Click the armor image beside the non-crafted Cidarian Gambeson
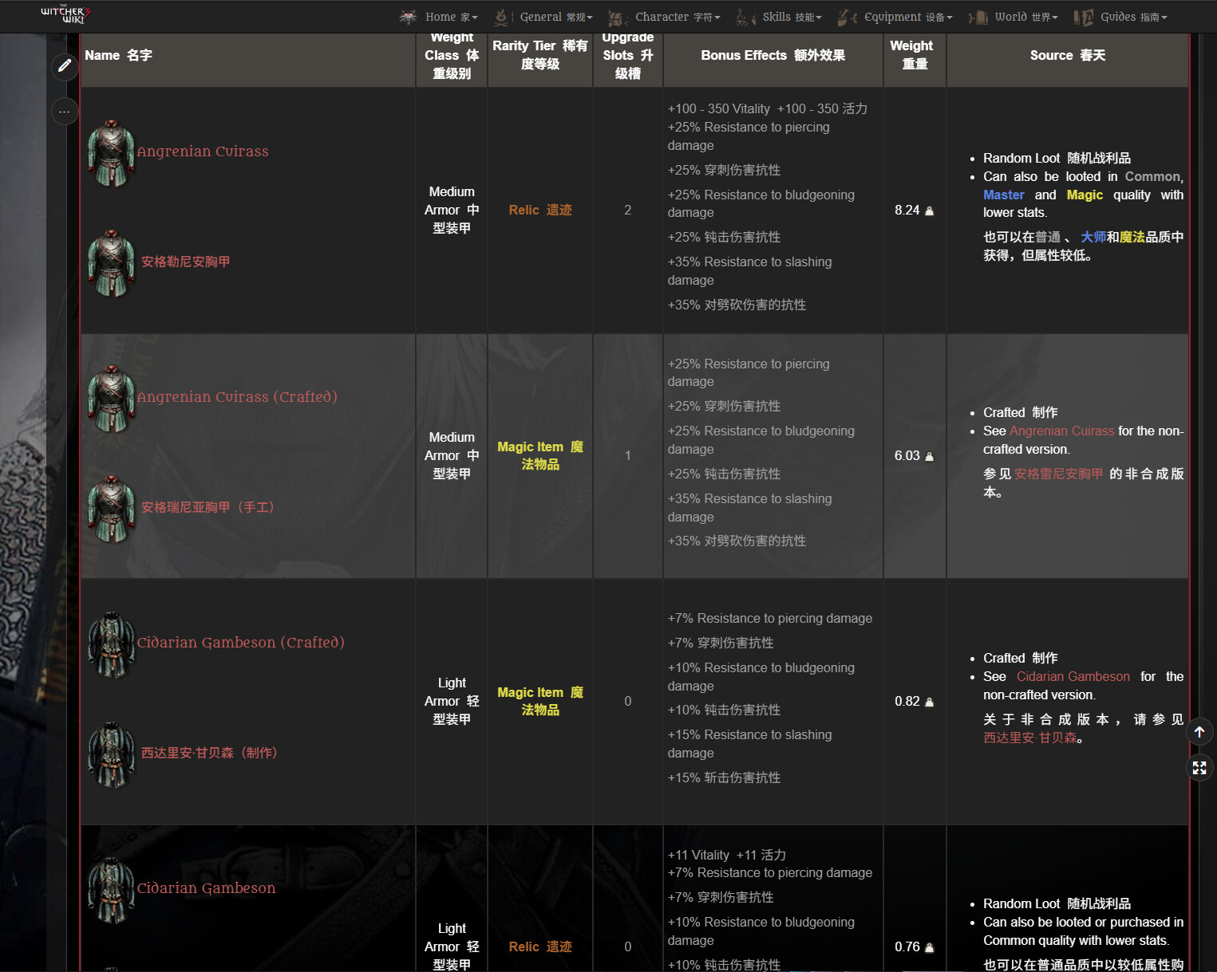 111,890
